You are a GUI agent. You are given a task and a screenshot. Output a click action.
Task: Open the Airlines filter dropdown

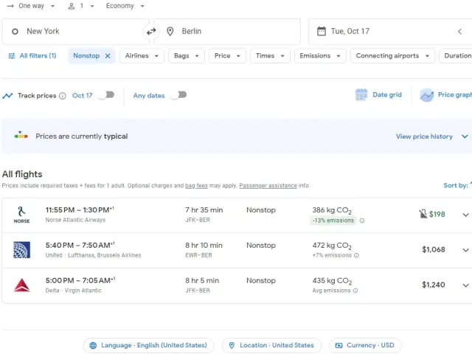click(x=142, y=56)
